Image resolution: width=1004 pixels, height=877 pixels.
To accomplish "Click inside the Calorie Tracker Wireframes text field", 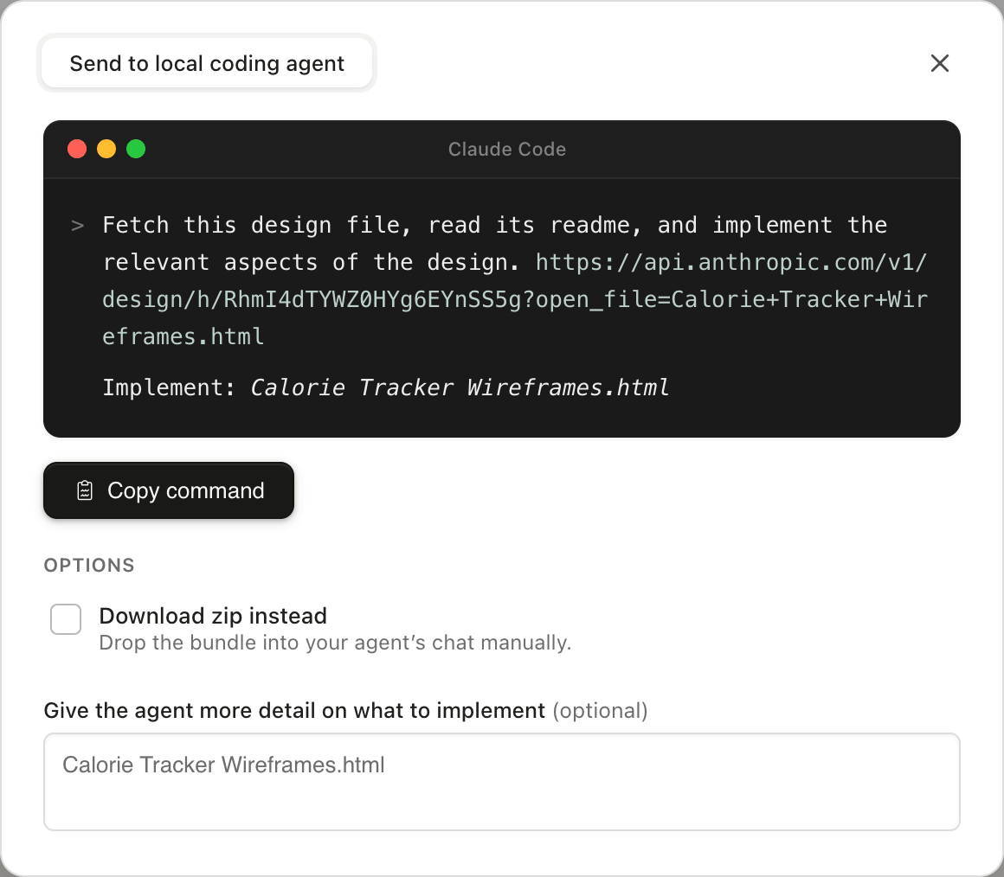I will tap(502, 782).
